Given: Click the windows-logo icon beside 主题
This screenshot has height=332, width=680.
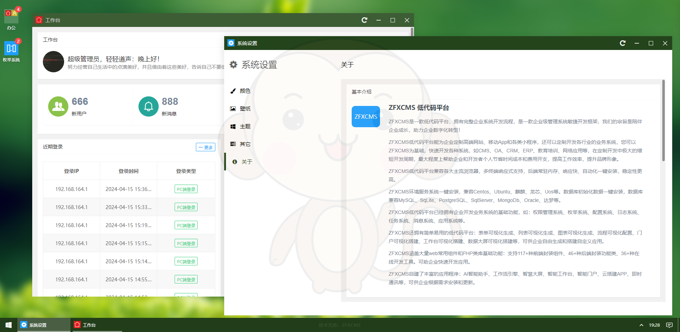Looking at the screenshot, I should tap(233, 126).
